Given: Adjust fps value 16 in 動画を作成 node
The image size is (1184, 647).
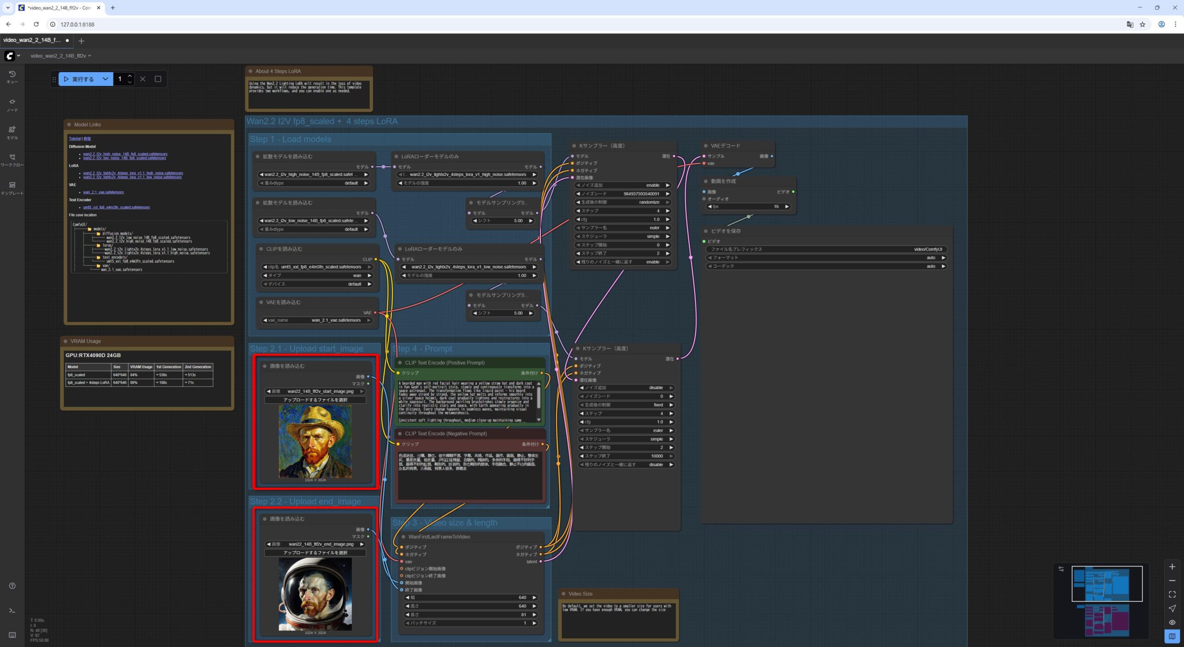Looking at the screenshot, I should tap(748, 207).
